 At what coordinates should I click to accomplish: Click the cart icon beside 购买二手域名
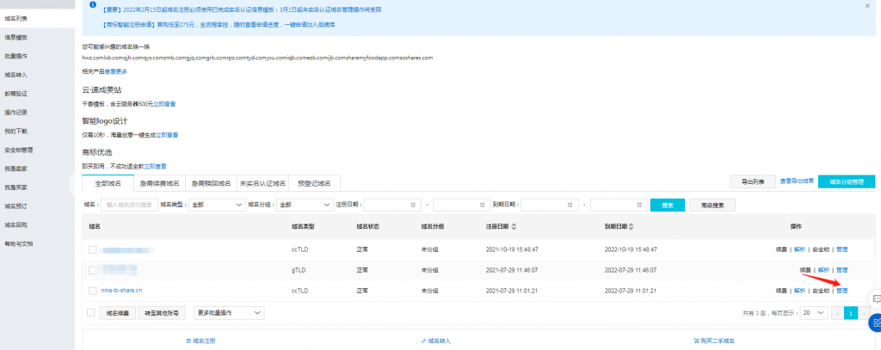(x=697, y=341)
